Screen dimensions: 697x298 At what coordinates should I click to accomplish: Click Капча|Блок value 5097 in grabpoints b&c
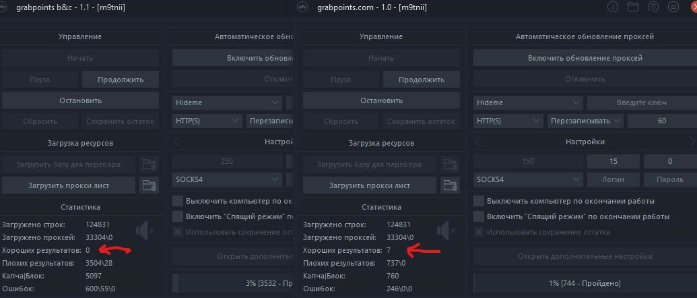94,276
